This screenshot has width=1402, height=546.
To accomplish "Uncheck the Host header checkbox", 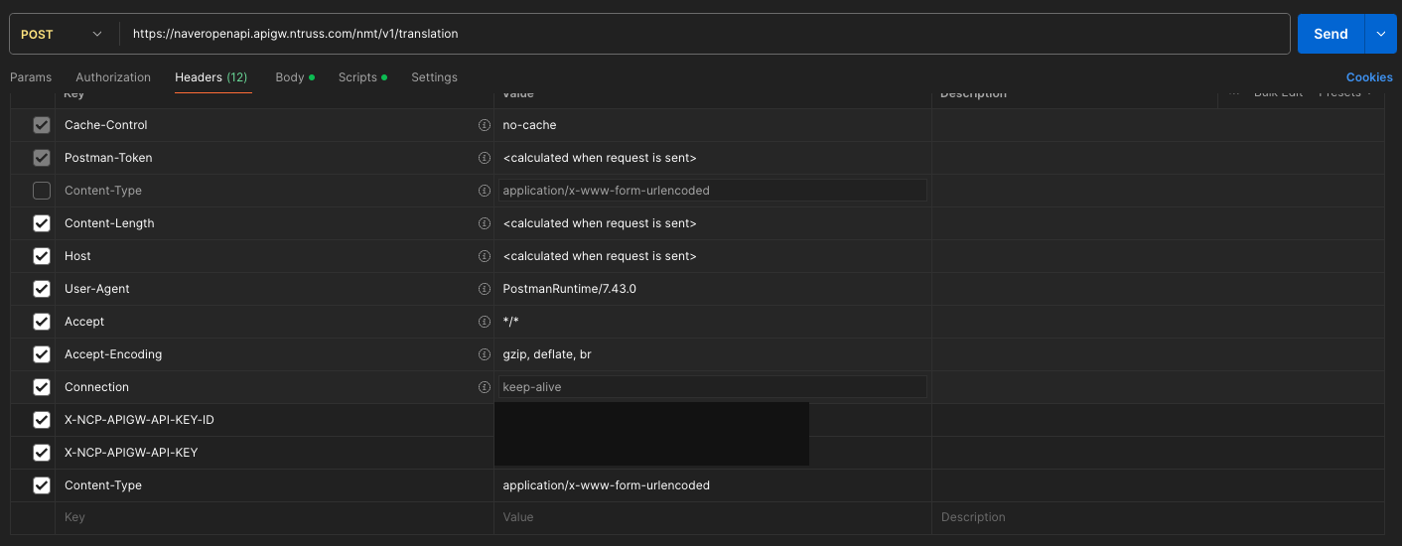I will click(42, 256).
